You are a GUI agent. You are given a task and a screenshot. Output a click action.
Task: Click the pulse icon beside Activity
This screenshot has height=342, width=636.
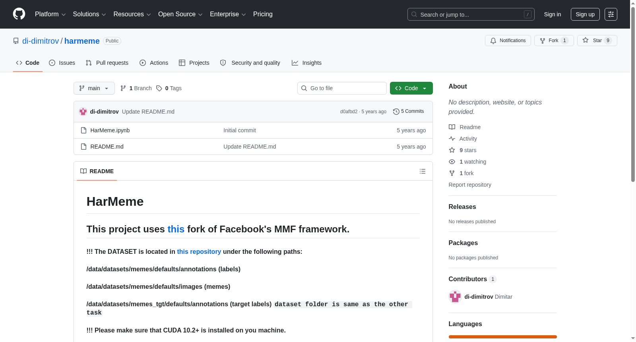pos(452,139)
